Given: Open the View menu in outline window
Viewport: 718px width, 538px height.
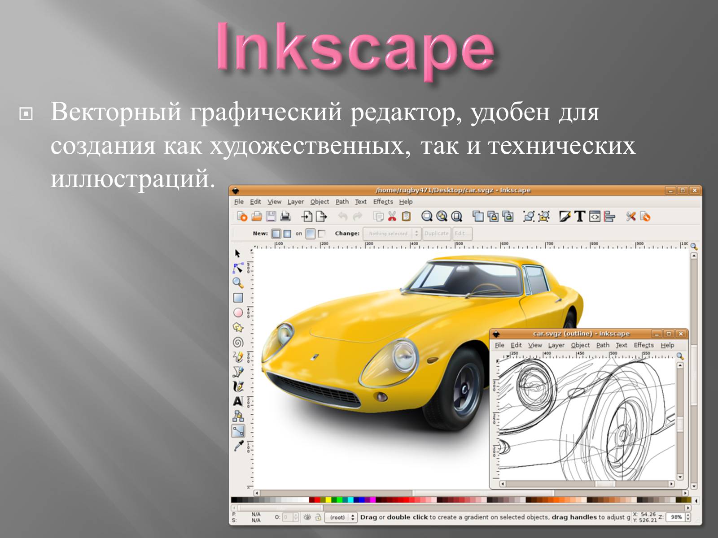Looking at the screenshot, I should click(535, 345).
